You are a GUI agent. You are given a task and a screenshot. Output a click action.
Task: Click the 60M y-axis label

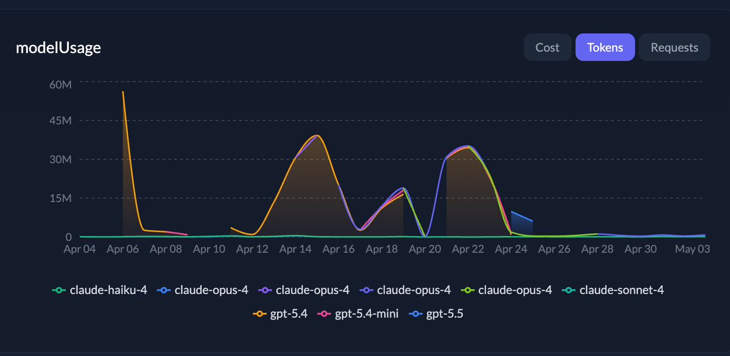coord(60,85)
